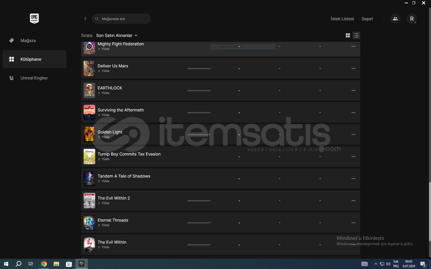Open the friends list icon
This screenshot has width=431, height=269.
tap(395, 19)
